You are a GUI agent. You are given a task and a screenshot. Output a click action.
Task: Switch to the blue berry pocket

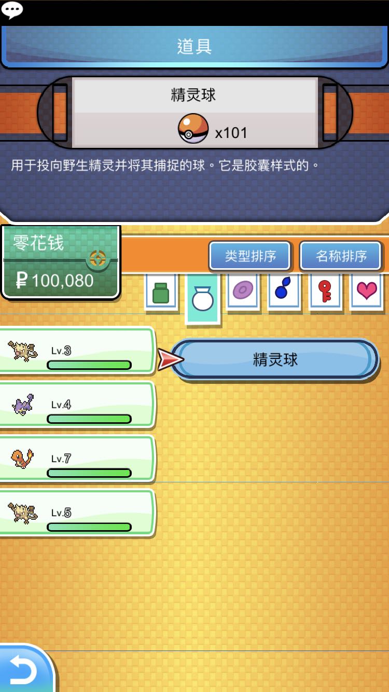tap(284, 292)
